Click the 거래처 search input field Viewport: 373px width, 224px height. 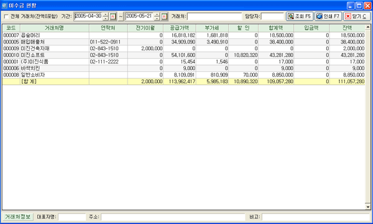pyautogui.click(x=214, y=16)
